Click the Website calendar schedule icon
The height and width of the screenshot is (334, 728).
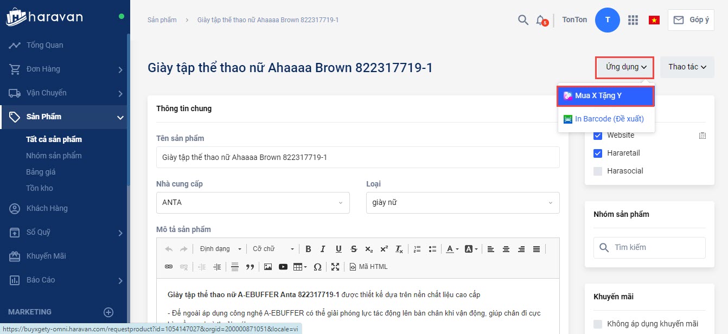click(703, 136)
